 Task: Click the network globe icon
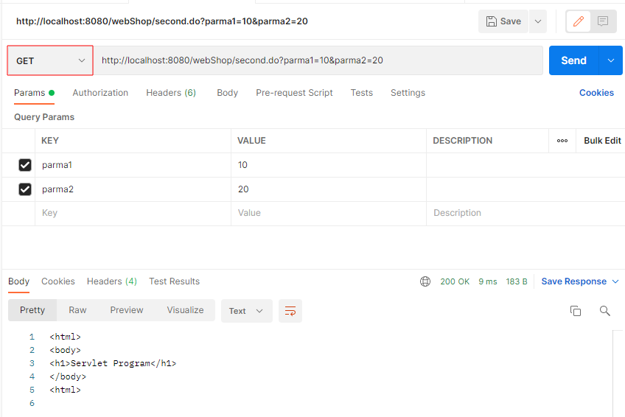point(425,281)
